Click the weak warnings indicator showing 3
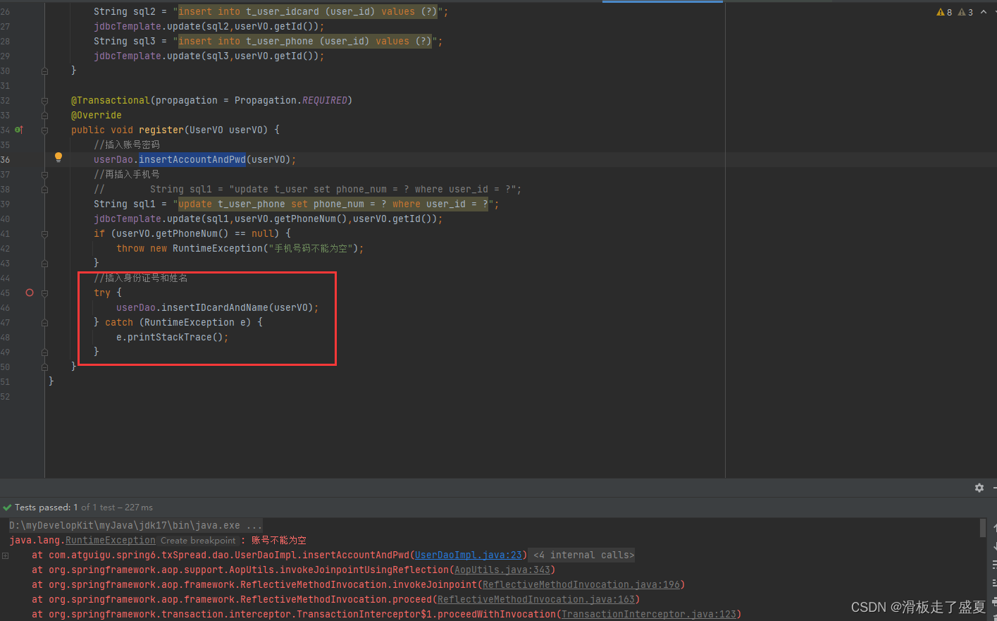 tap(965, 12)
